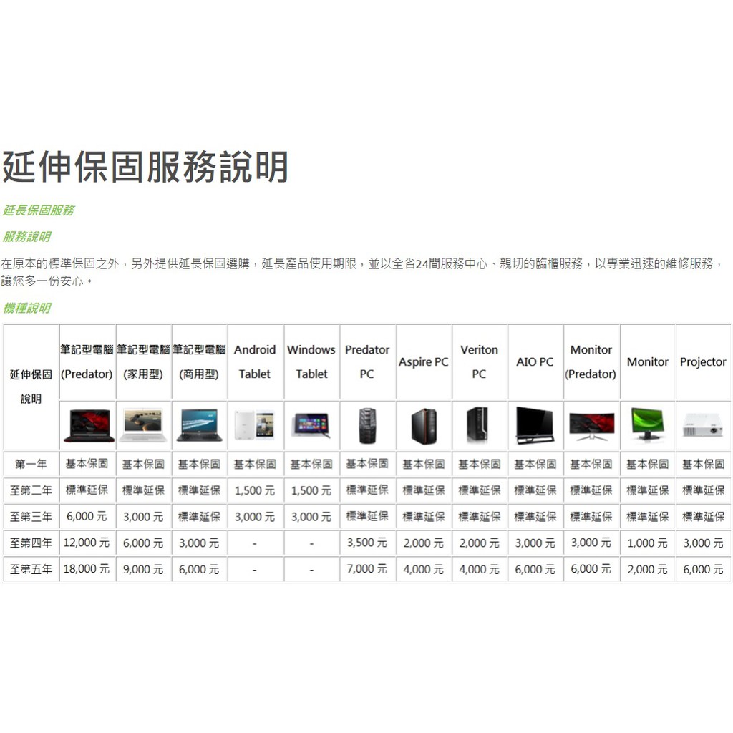The height and width of the screenshot is (733, 733).
Task: Click the Aspire PC tower image
Action: pyautogui.click(x=424, y=425)
